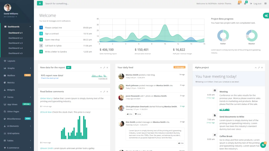Image resolution: width=269 pixels, height=151 pixels.
Task: Open theme configuration gears button
Action: click(266, 15)
